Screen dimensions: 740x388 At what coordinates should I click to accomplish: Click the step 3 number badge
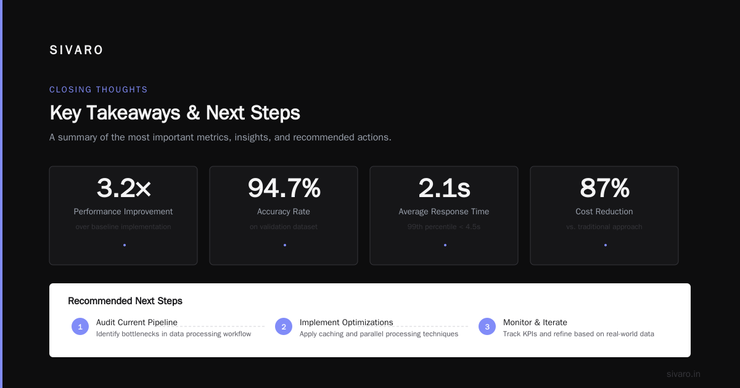pos(487,326)
